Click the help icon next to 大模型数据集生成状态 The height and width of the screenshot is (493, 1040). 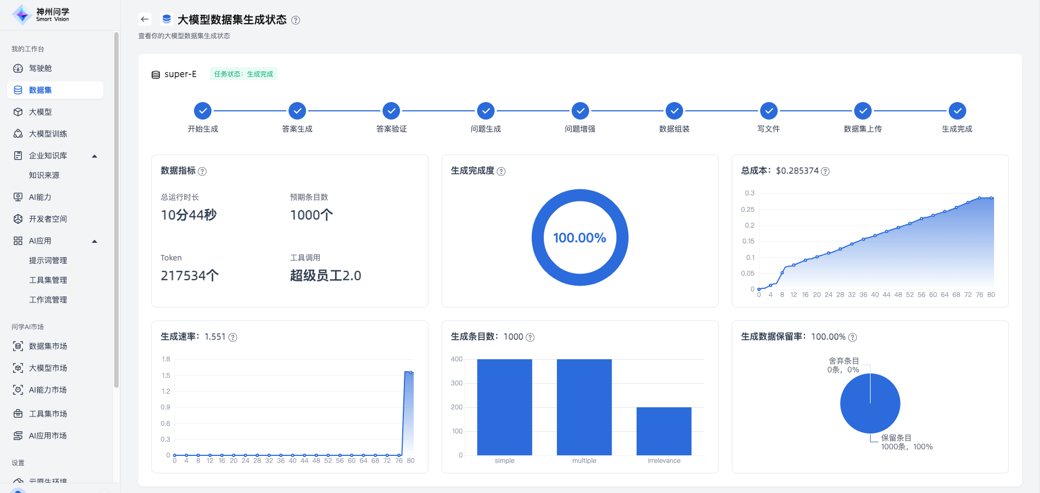coord(296,20)
